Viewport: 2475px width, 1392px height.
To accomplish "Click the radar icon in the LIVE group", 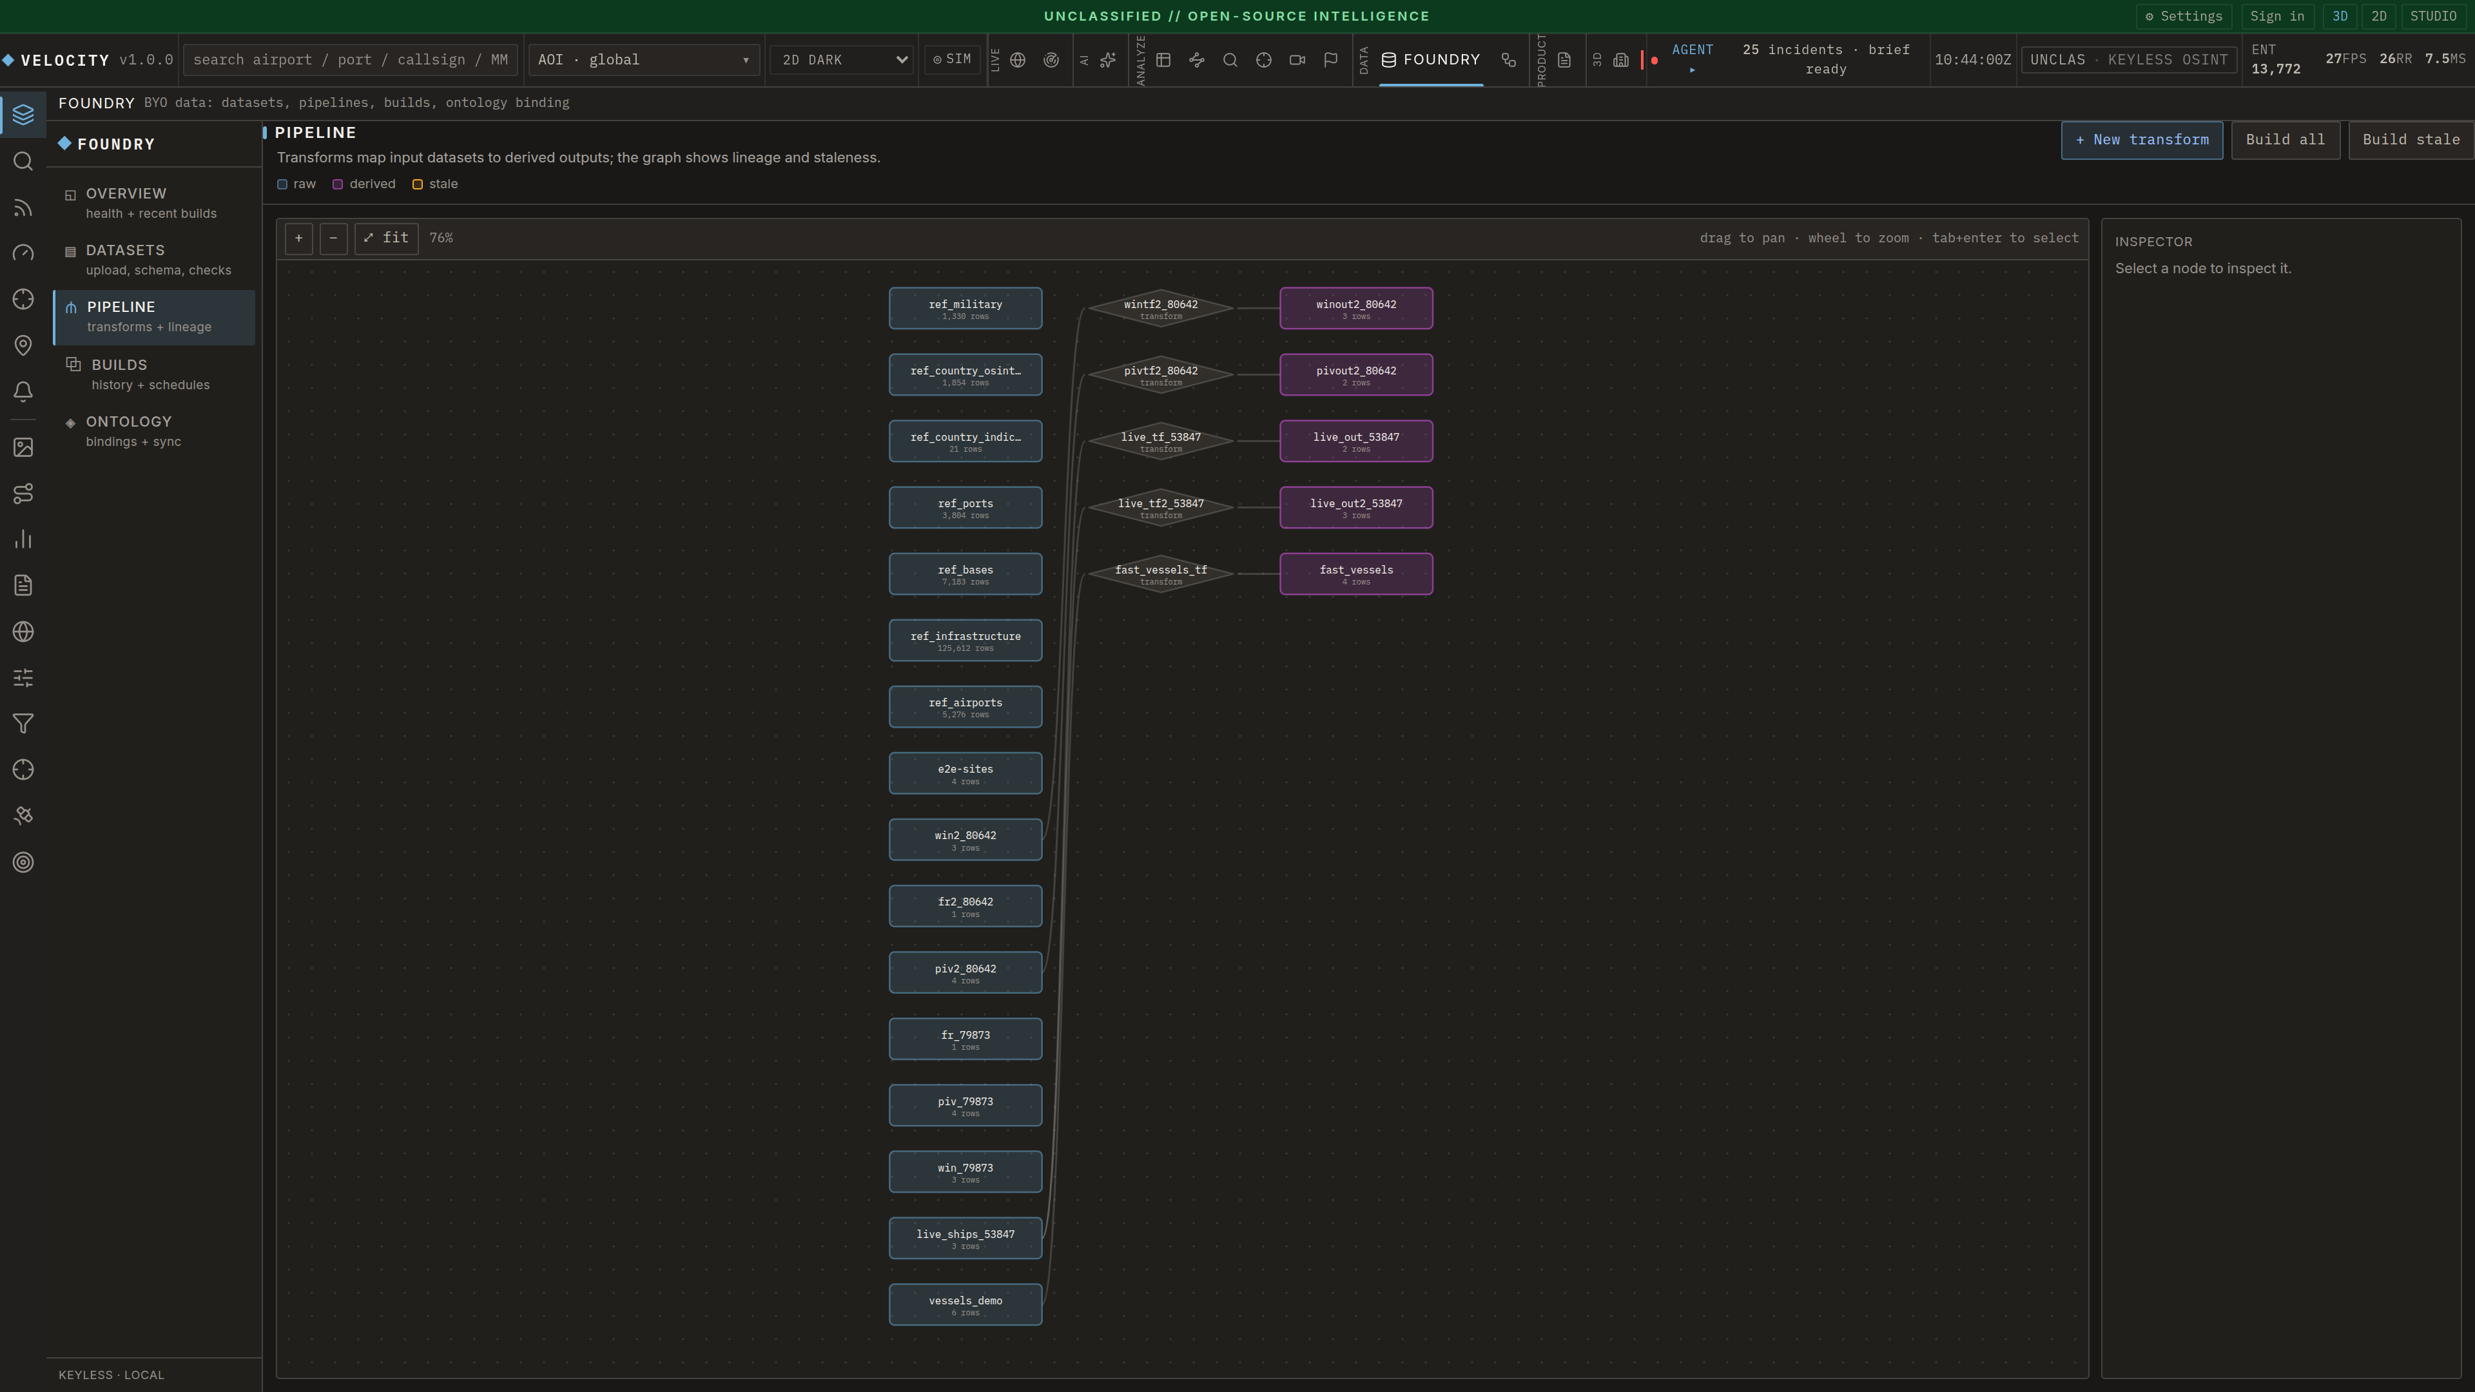I will coord(1051,59).
